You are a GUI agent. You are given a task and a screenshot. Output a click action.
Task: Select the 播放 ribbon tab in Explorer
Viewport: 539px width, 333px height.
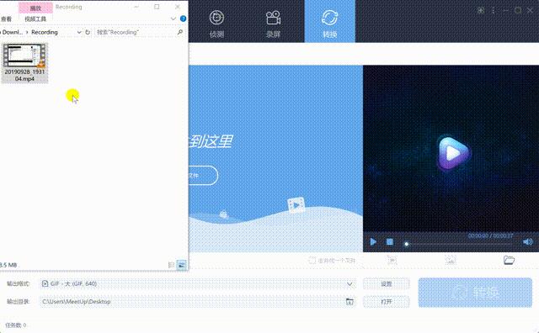click(x=35, y=8)
